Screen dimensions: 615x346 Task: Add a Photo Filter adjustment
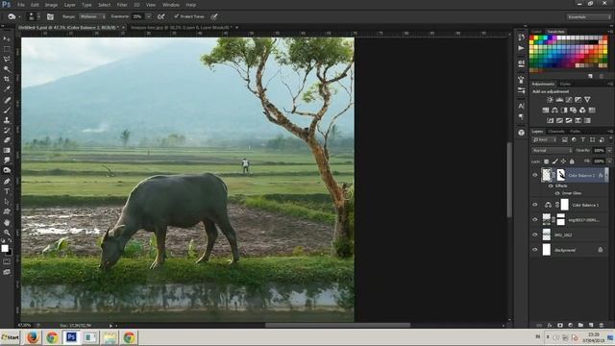point(574,111)
